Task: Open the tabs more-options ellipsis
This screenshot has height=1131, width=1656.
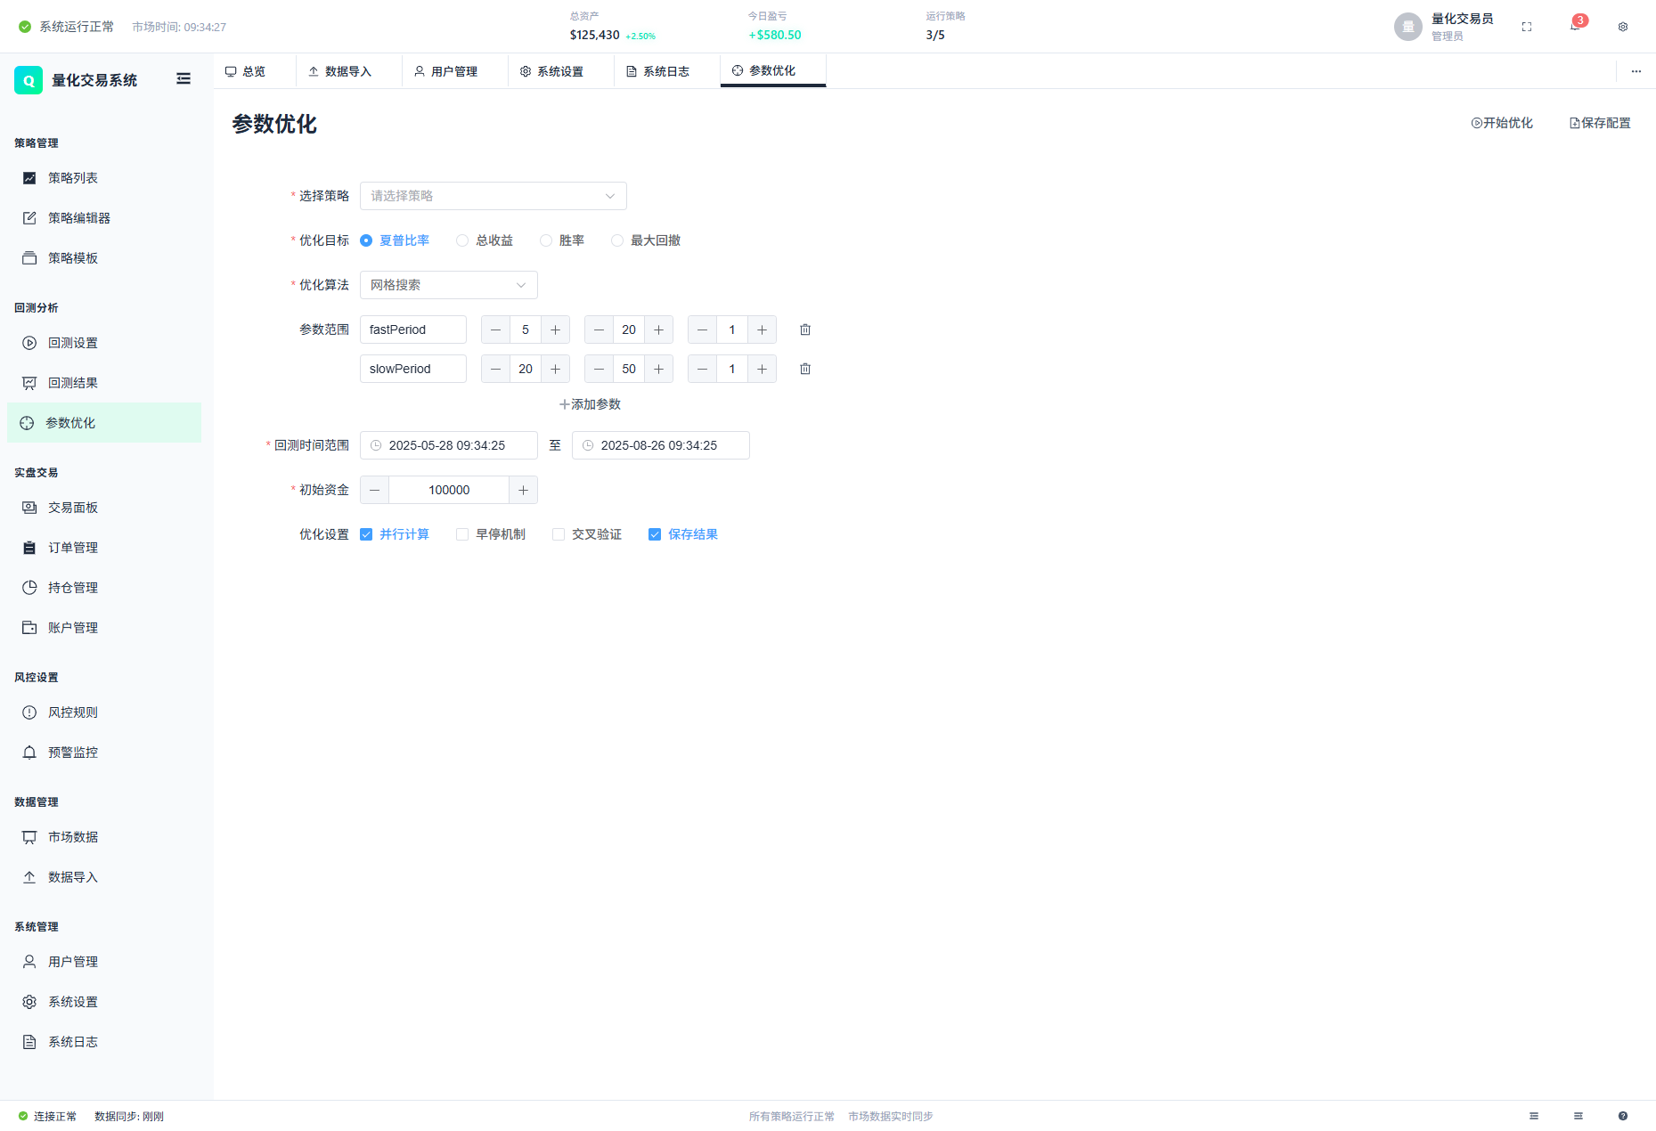Action: point(1636,71)
